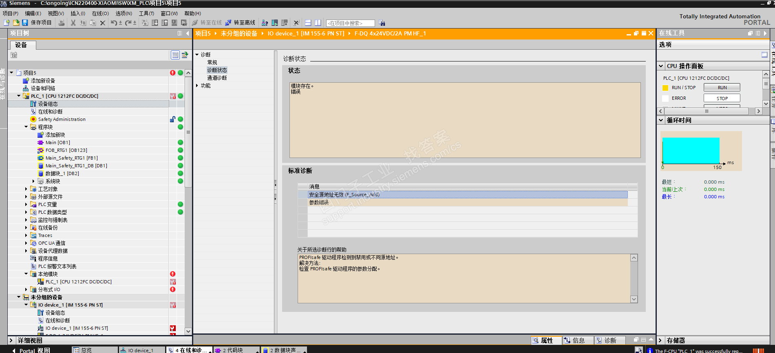Click the new project toolbar icon

tap(7, 23)
